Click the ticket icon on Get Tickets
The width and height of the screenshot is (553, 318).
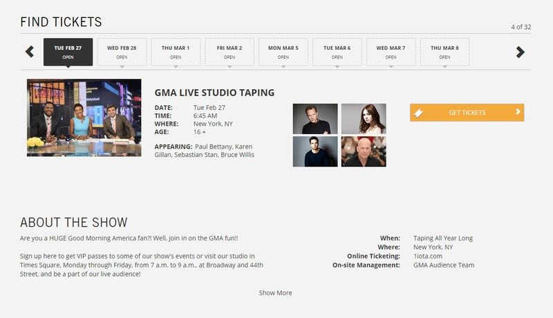(418, 113)
